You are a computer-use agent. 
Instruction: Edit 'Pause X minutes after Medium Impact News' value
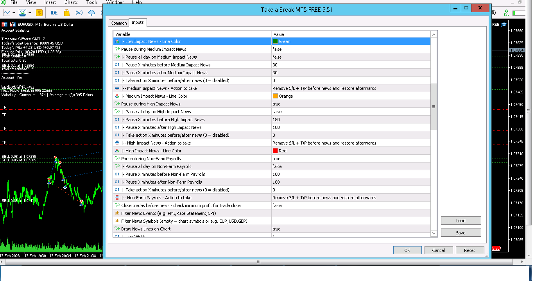point(351,73)
